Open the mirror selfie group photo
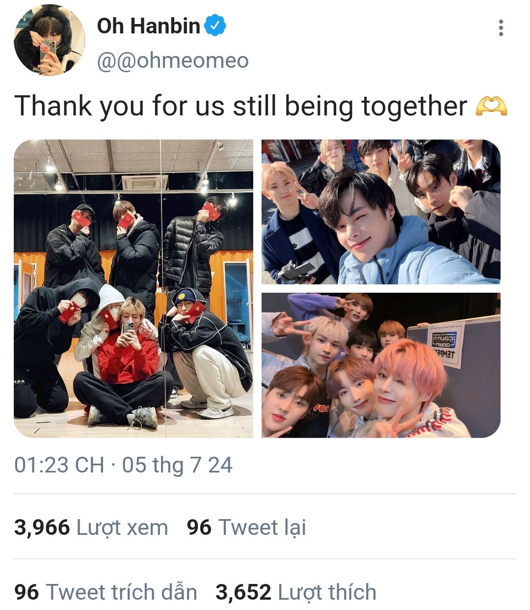The width and height of the screenshot is (530, 610). click(x=133, y=288)
